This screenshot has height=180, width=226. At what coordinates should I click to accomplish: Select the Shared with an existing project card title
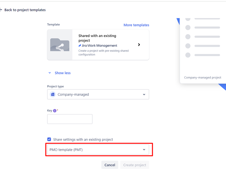[x=97, y=38]
